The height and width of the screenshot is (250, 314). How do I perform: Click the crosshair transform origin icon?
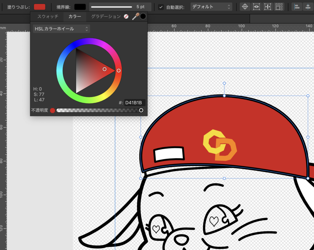tap(245, 7)
